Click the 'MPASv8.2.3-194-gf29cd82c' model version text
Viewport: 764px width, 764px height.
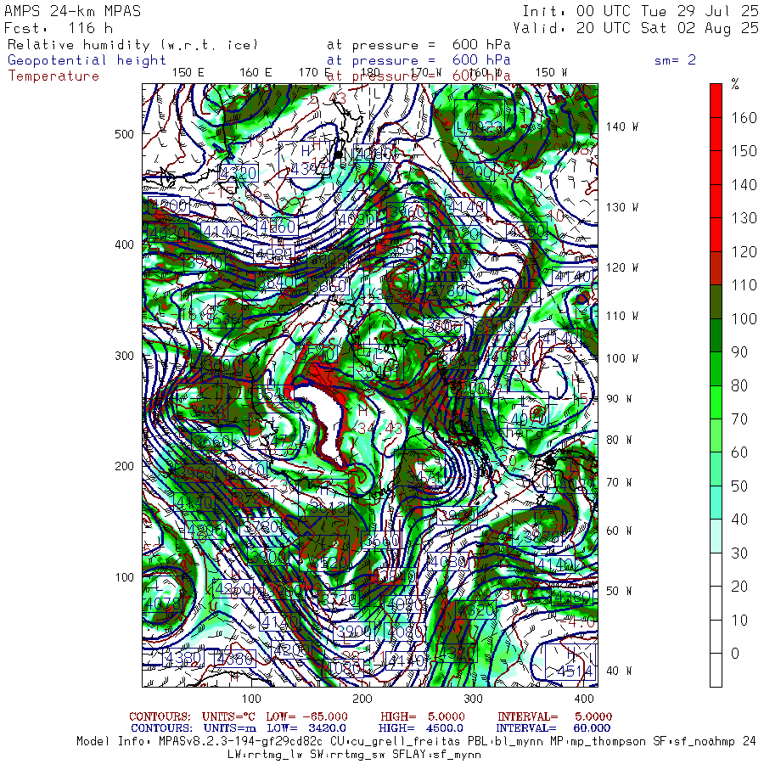tap(240, 742)
